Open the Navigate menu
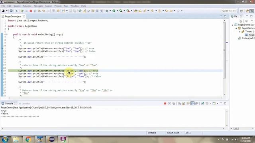 pyautogui.click(x=38, y=6)
